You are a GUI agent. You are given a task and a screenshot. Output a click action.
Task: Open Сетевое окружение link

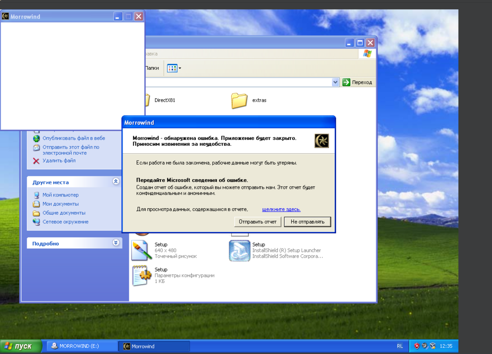65,221
